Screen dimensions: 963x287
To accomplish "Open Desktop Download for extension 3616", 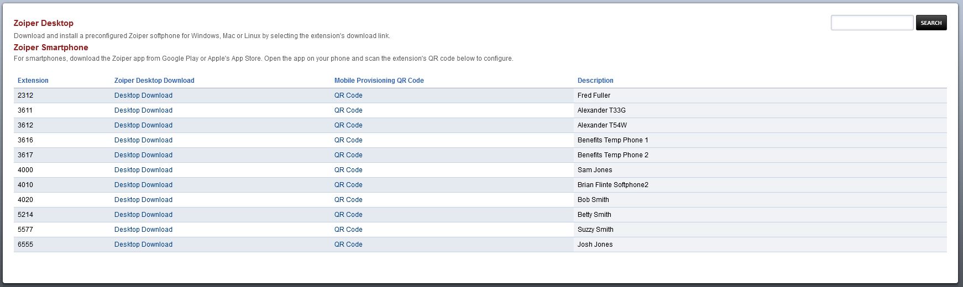I will pos(143,140).
